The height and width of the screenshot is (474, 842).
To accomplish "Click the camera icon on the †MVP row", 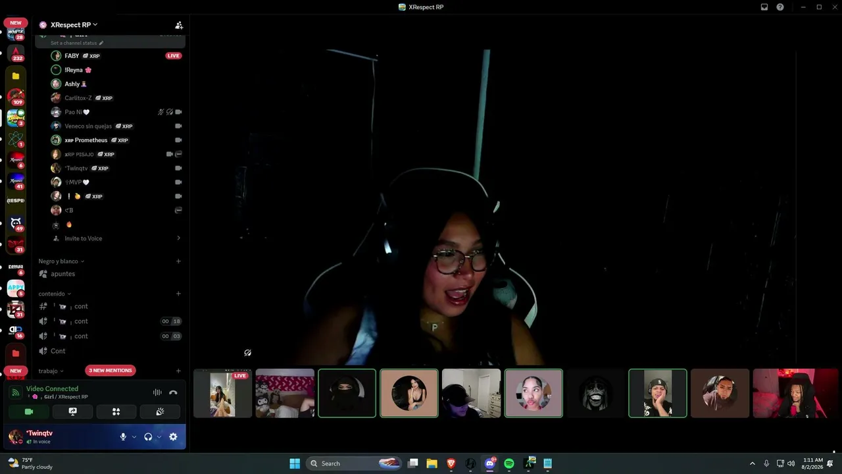I will coord(178,182).
